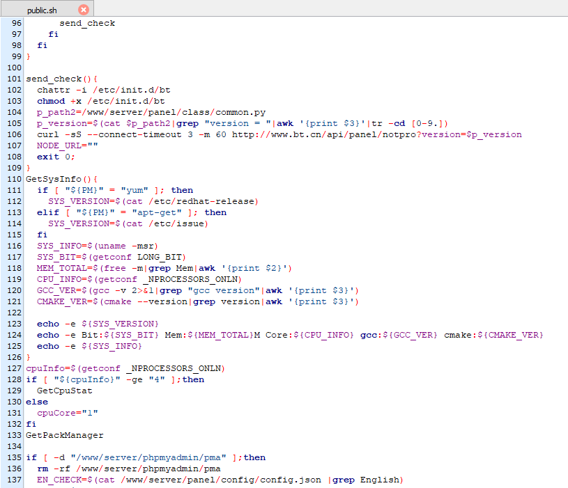Click the MEM_TOTAL free -m line
568x488 pixels.
coord(164,269)
